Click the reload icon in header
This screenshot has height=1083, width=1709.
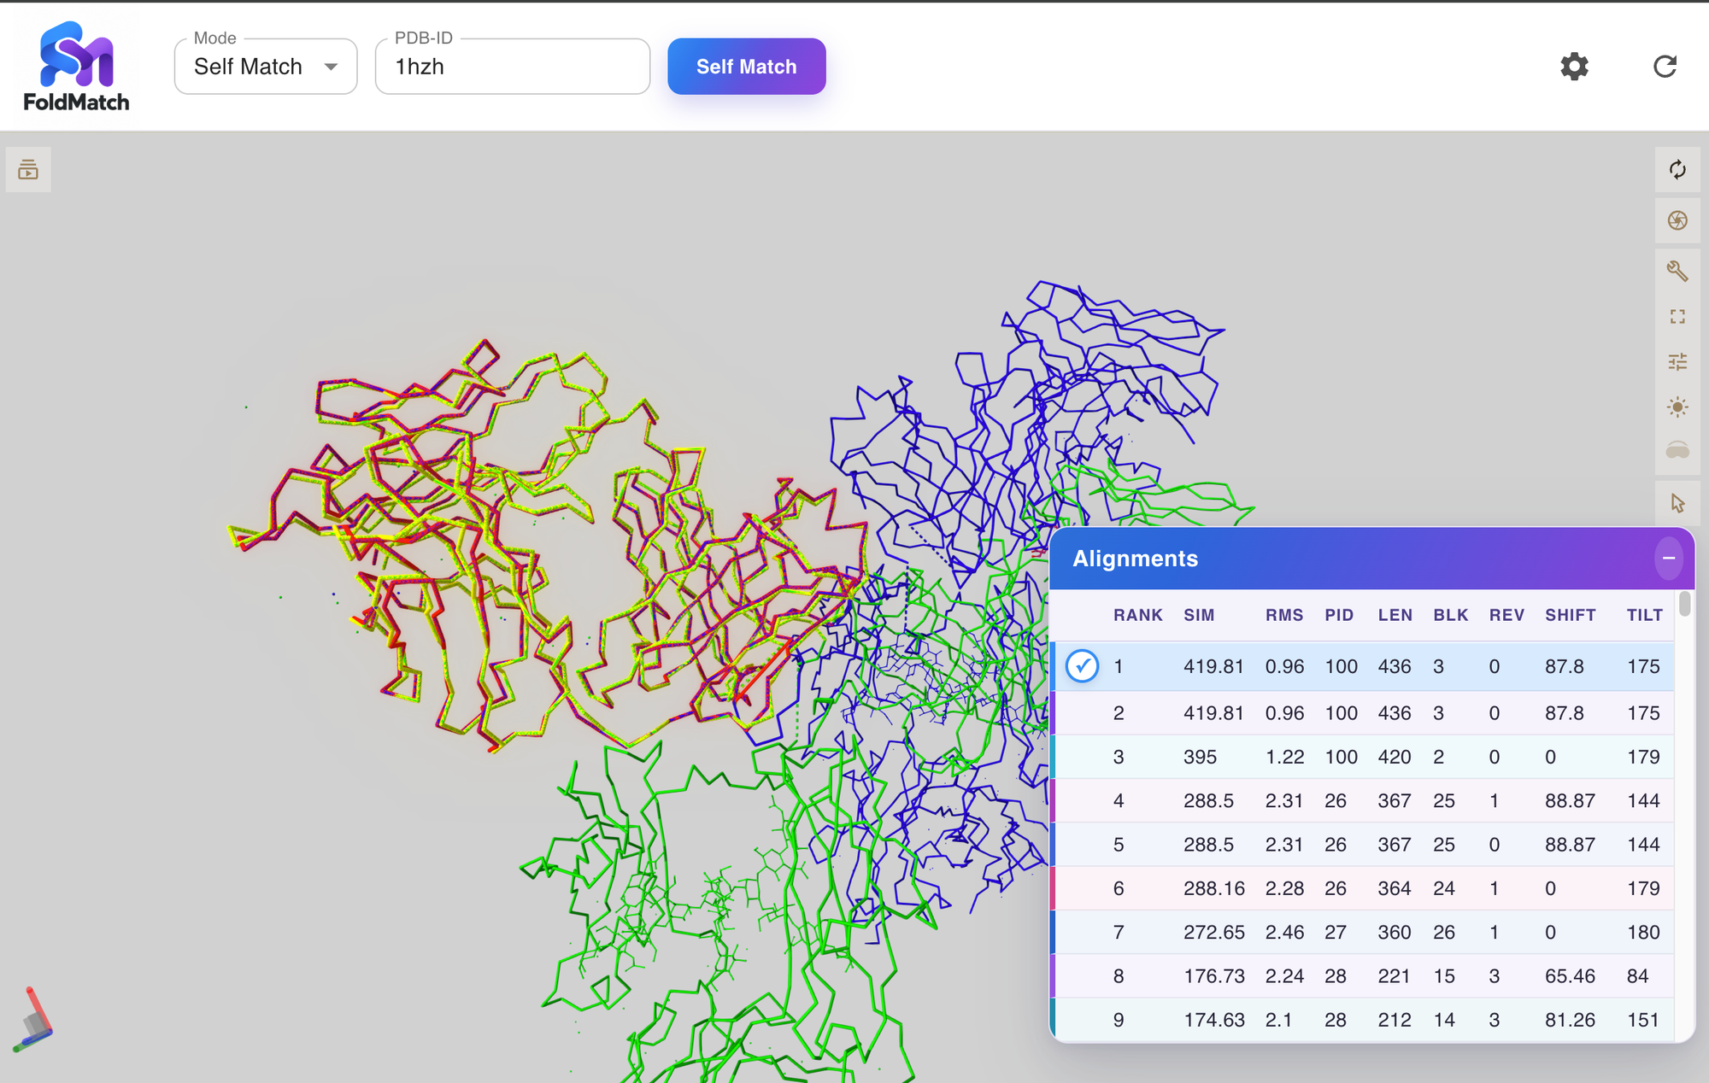pos(1665,67)
